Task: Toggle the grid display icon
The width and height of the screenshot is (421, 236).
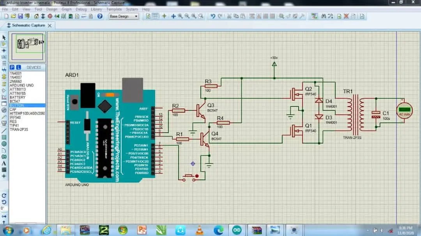Action: 155,16
